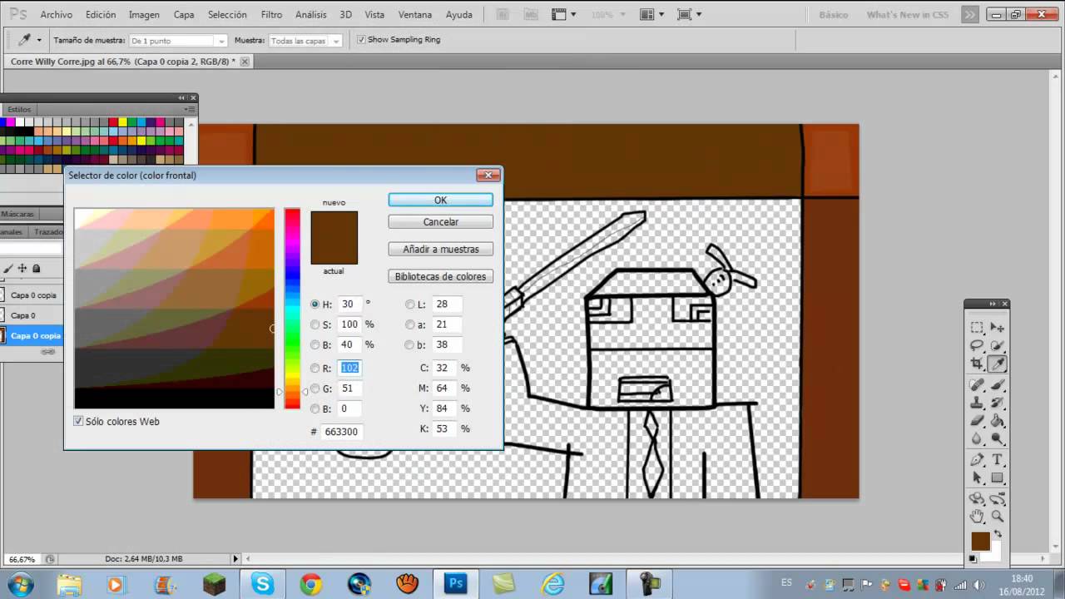Select the B brightness radio button
The height and width of the screenshot is (599, 1065).
315,344
